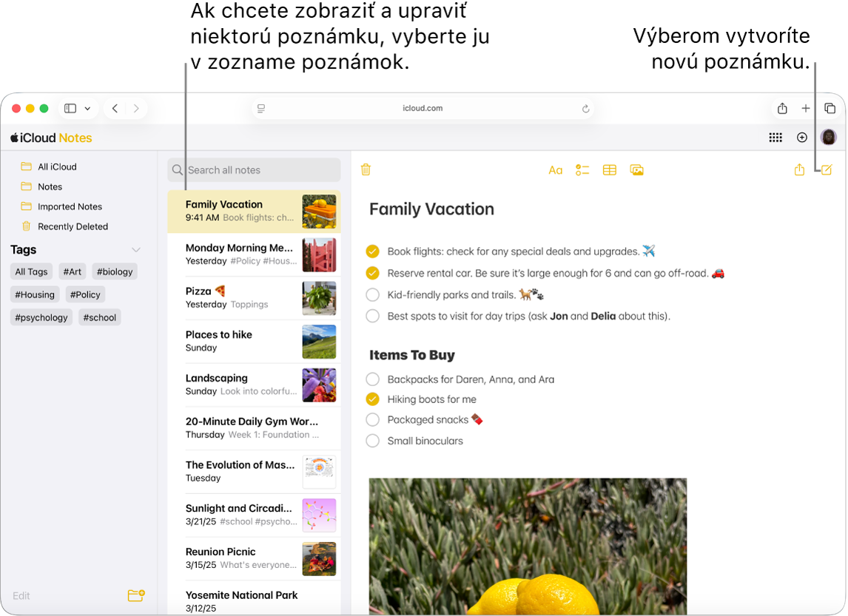The width and height of the screenshot is (848, 616).
Task: Share the Family Vacation note
Action: click(x=799, y=169)
